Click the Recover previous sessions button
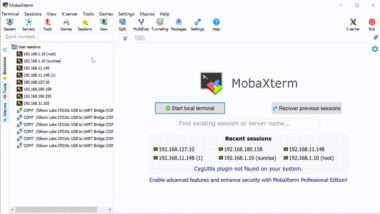 [306, 108]
